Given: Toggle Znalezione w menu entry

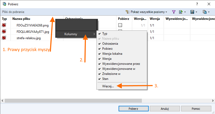Looking at the screenshot, I should (111, 74).
